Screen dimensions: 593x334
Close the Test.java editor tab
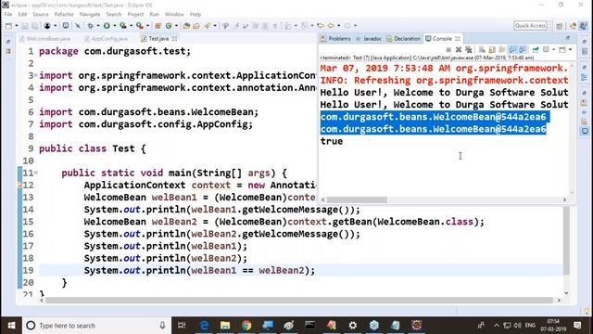[174, 39]
